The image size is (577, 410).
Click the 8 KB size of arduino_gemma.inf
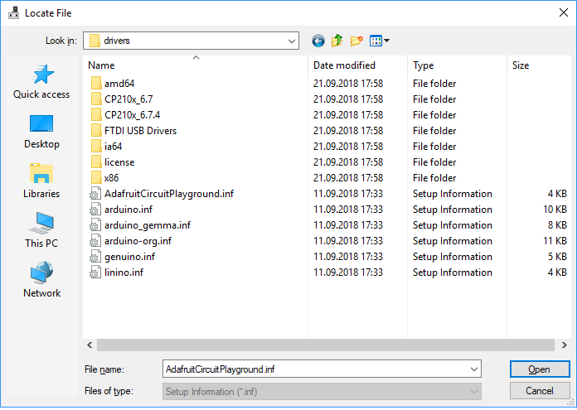coord(557,225)
